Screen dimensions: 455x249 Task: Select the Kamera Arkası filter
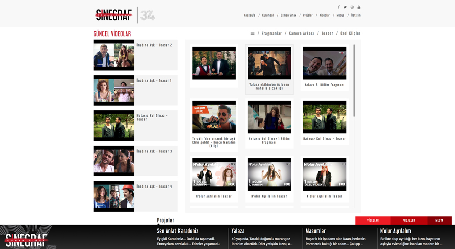coord(301,34)
